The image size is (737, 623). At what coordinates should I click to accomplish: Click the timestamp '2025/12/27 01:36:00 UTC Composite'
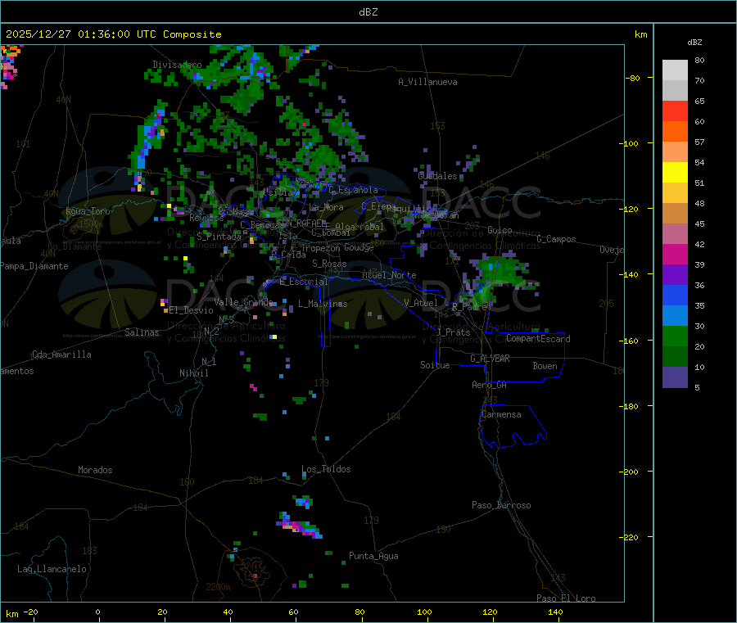pyautogui.click(x=113, y=34)
